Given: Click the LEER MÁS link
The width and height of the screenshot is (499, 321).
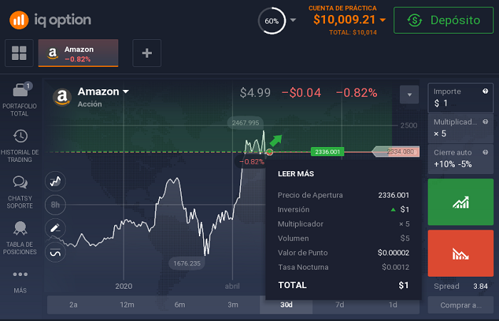Looking at the screenshot, I should point(296,174).
